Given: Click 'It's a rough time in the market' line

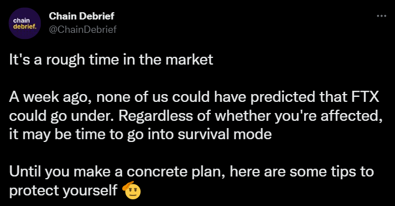Looking at the screenshot, I should click(111, 60).
